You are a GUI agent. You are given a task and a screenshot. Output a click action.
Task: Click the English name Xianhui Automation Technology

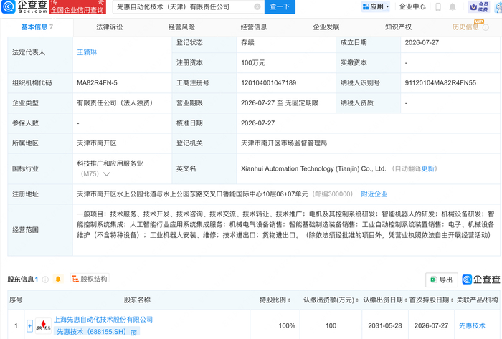313,169
